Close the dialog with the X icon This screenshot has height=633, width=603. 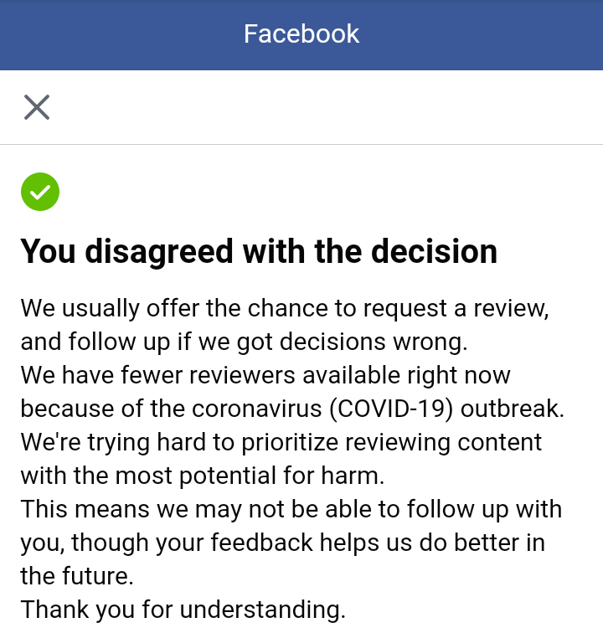tap(37, 107)
